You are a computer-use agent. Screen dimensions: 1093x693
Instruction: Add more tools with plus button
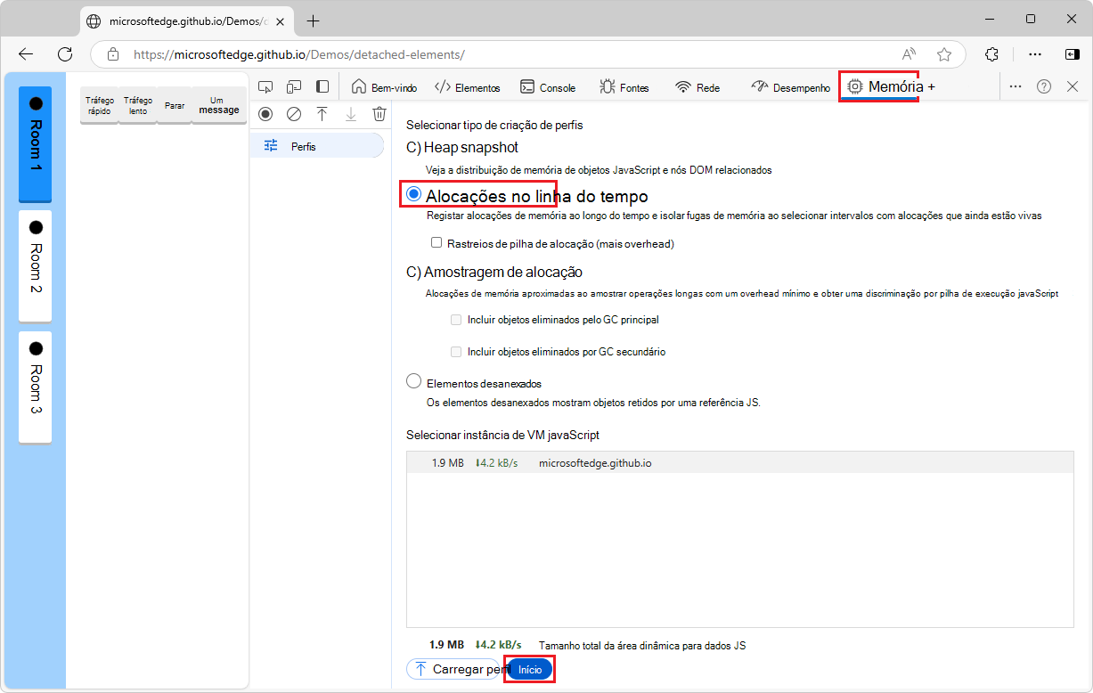point(932,87)
